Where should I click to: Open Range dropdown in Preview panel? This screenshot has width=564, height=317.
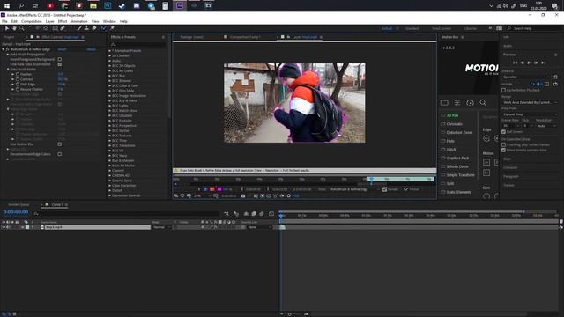530,102
